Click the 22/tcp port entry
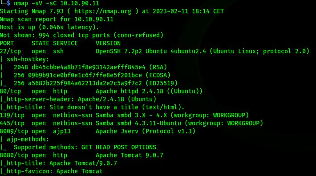This screenshot has width=316, height=176. pyautogui.click(x=10, y=51)
